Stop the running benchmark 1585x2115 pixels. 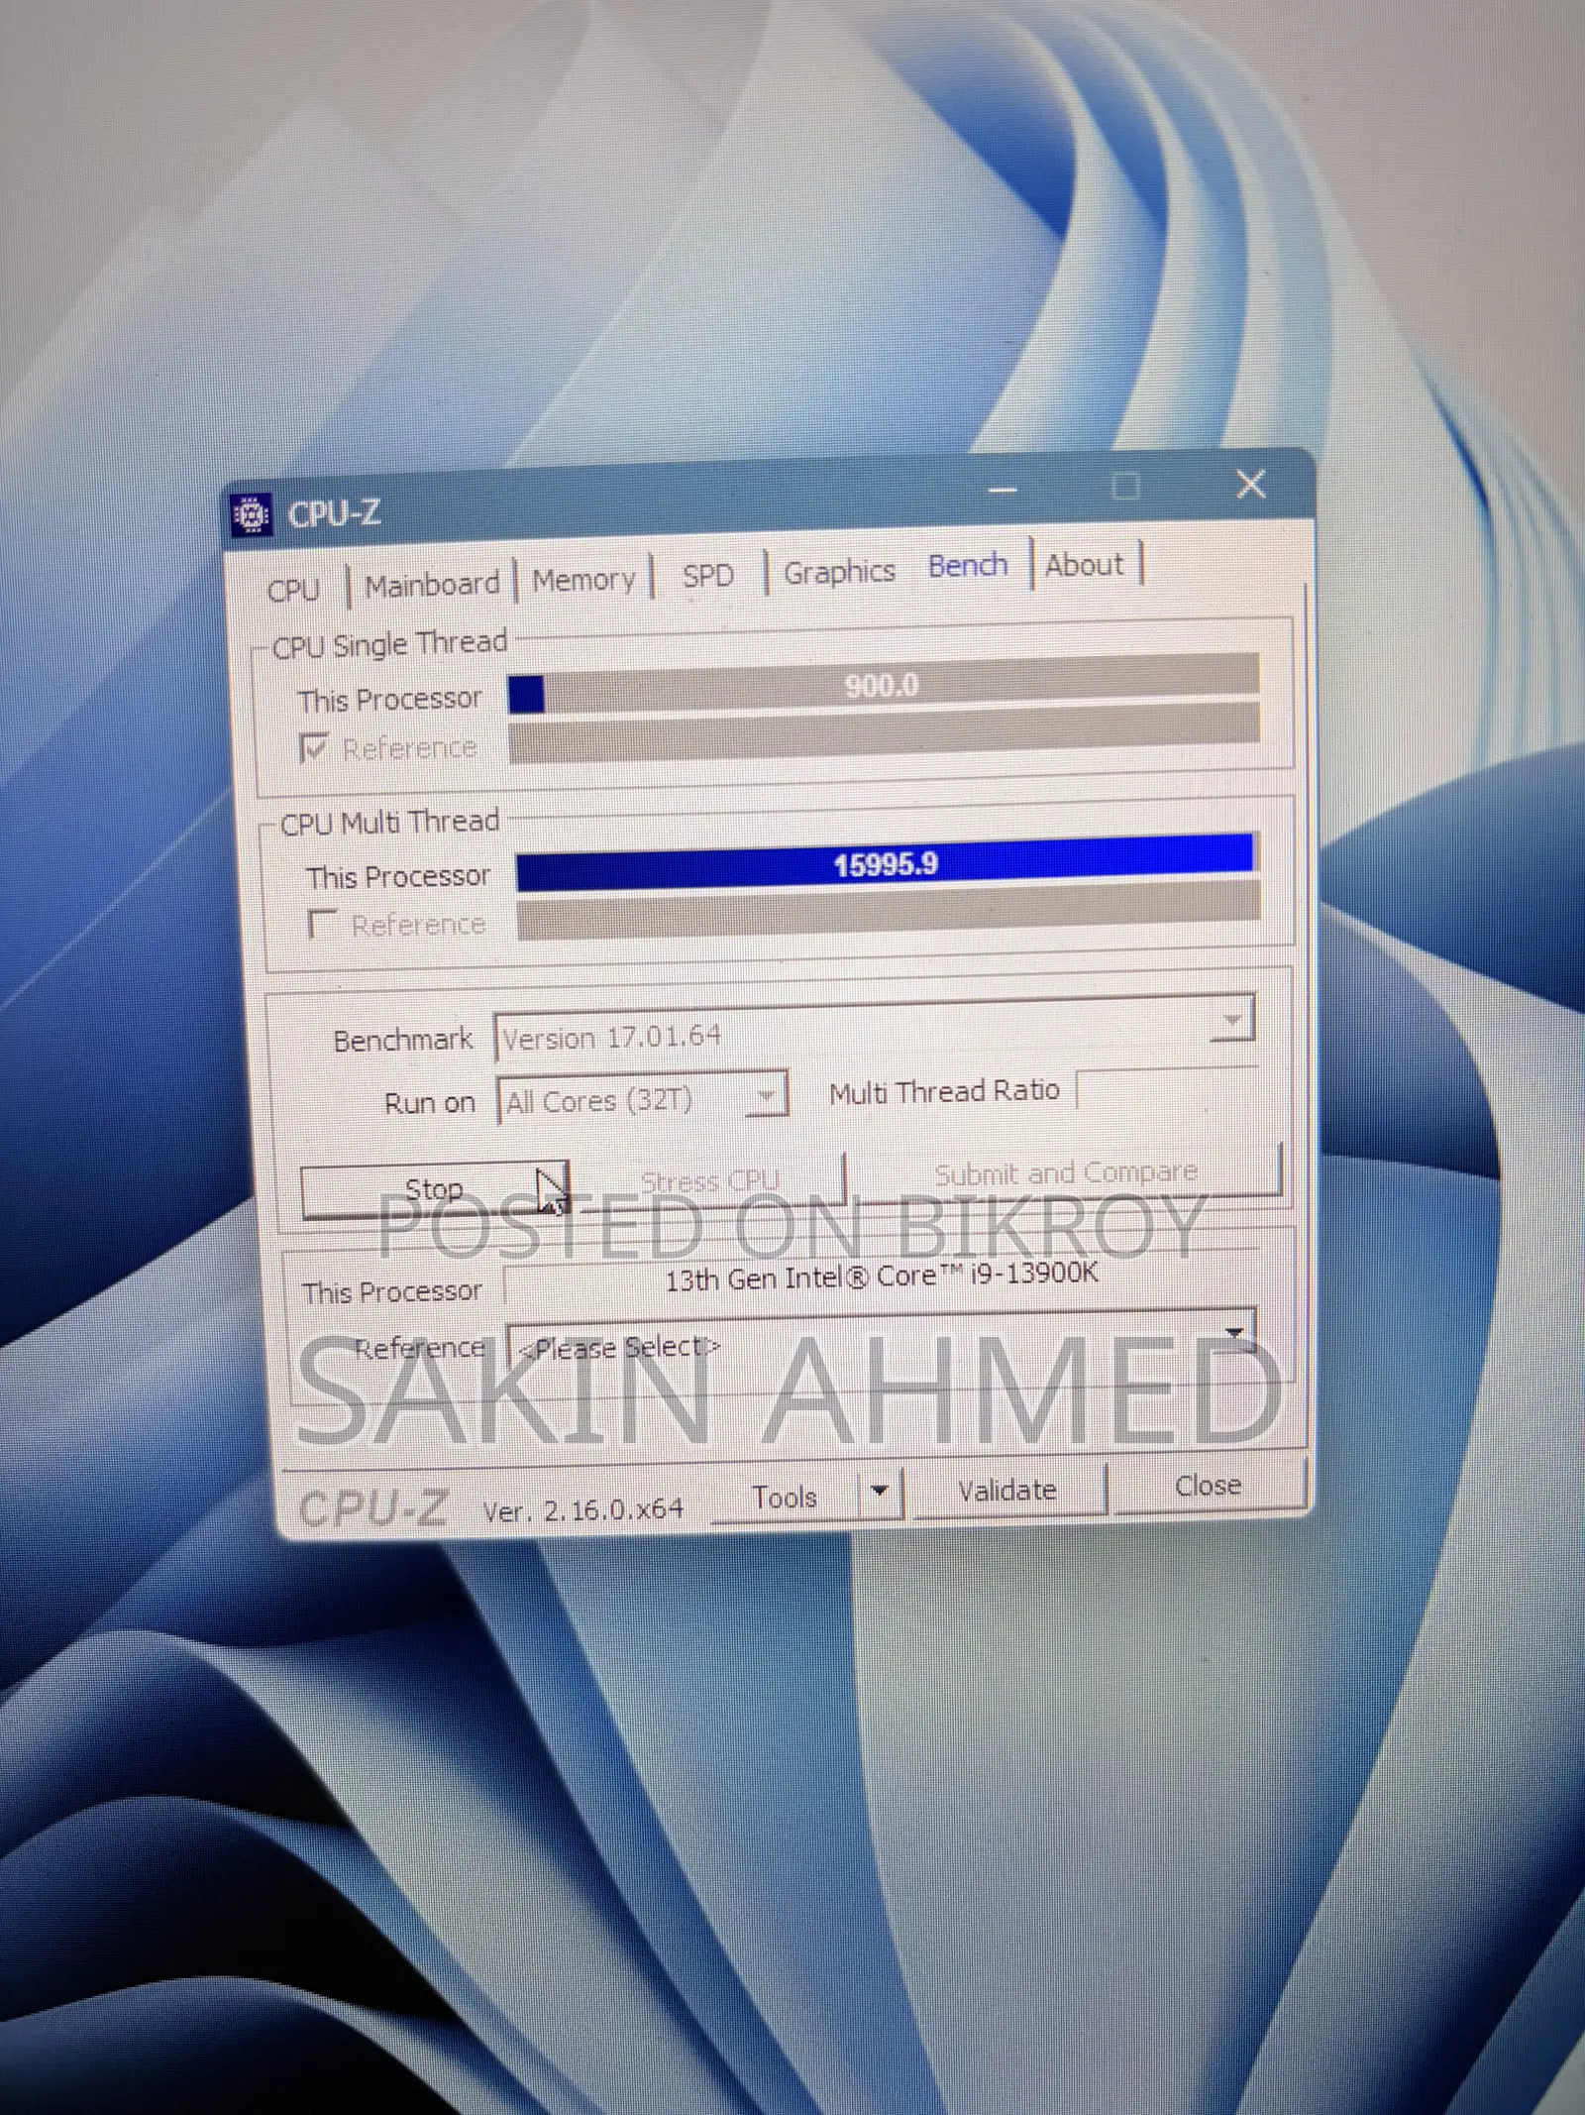434,1189
